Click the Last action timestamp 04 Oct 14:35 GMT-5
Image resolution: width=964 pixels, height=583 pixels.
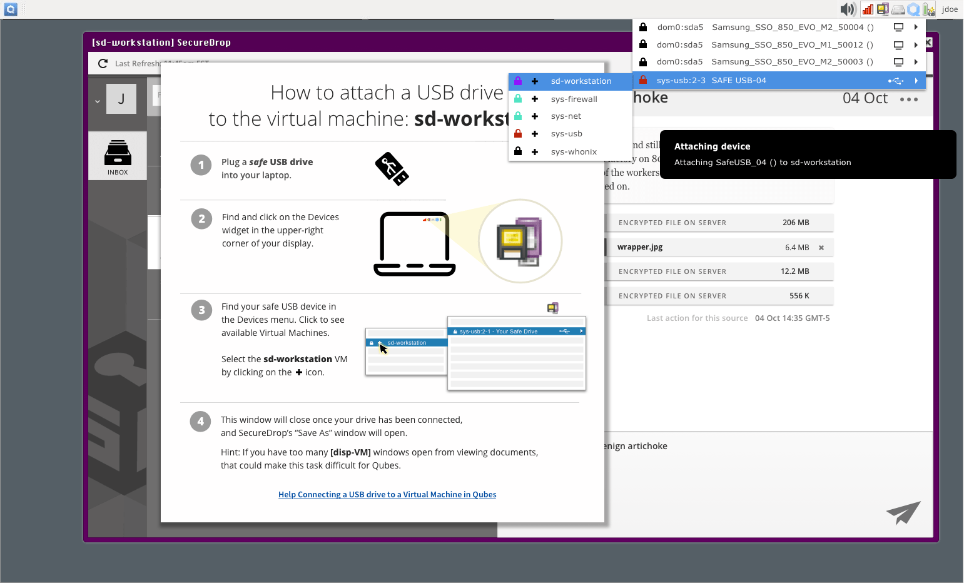click(x=793, y=318)
